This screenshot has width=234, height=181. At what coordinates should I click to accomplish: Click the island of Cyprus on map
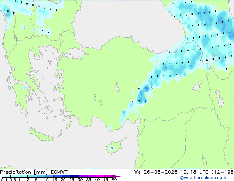[x=115, y=146]
